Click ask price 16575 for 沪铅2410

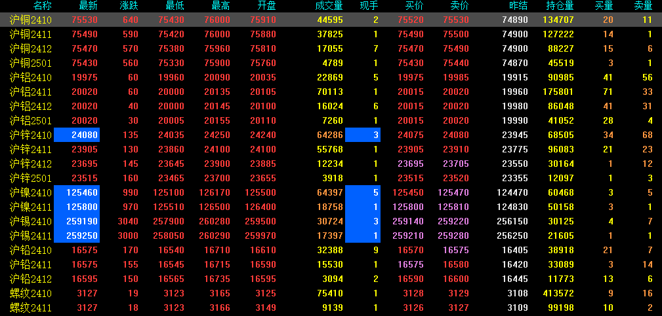[457, 251]
